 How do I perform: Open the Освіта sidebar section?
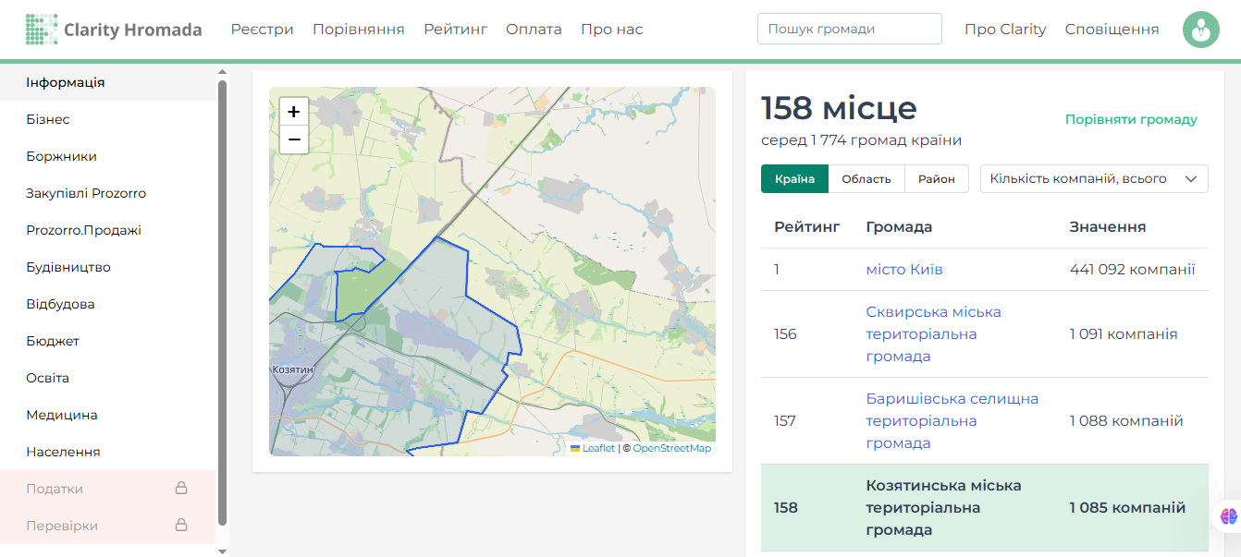[x=107, y=378]
